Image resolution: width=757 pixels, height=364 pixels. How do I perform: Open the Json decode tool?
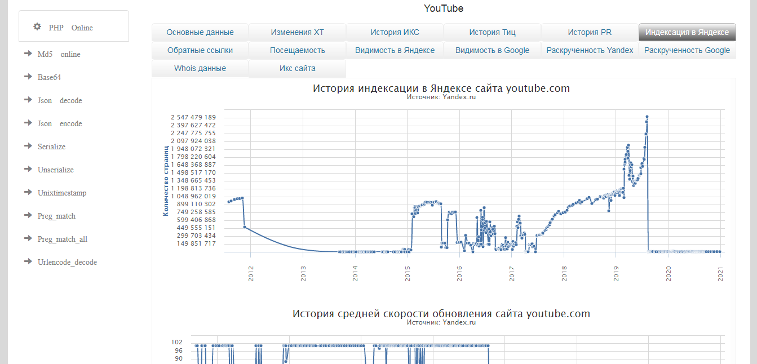pyautogui.click(x=59, y=101)
